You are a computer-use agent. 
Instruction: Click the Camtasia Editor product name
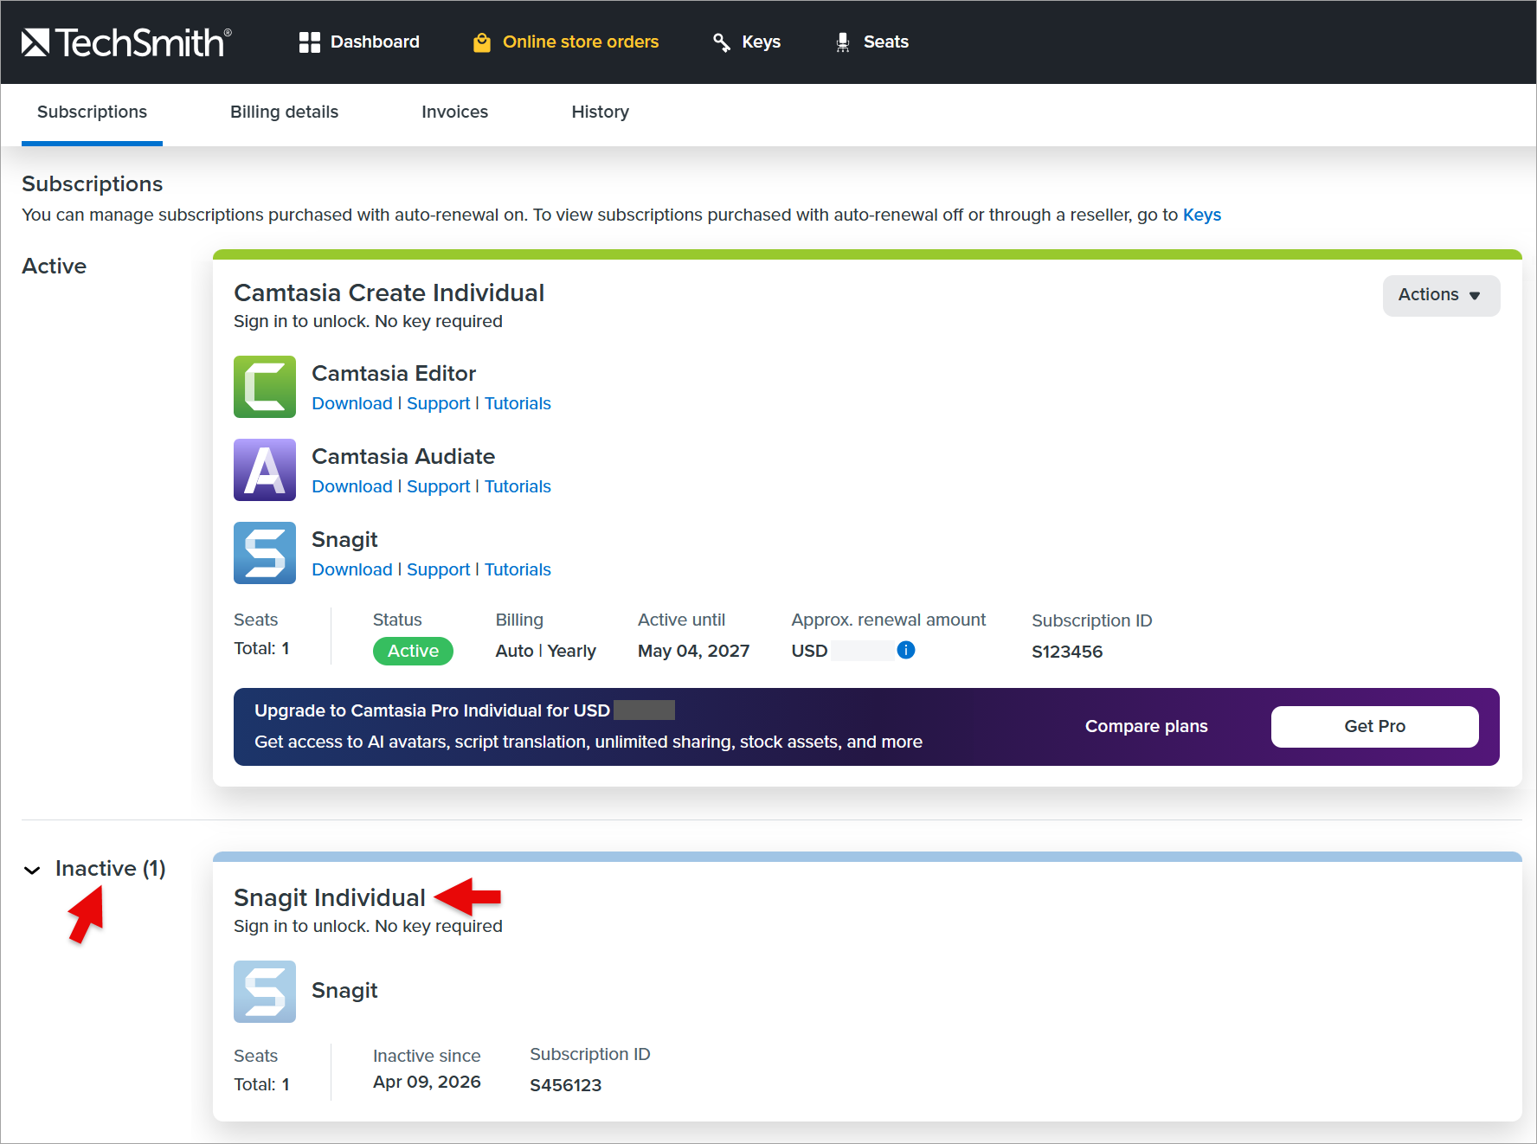394,374
